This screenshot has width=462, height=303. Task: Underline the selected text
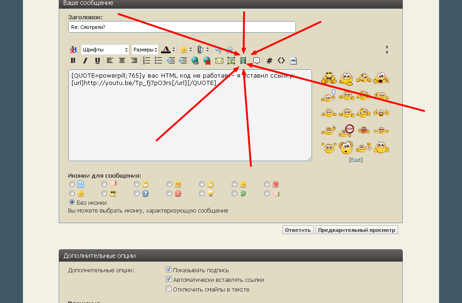pyautogui.click(x=97, y=61)
